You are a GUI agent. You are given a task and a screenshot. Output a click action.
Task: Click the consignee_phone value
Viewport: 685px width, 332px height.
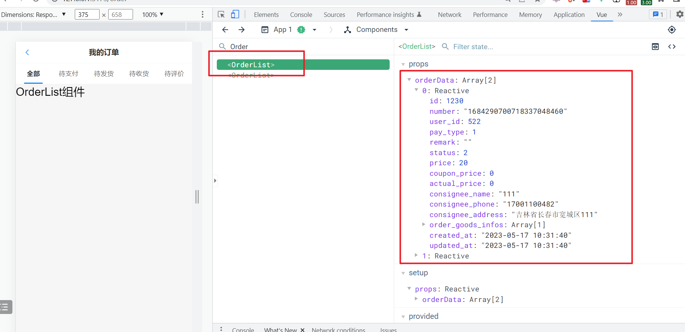[531, 204]
